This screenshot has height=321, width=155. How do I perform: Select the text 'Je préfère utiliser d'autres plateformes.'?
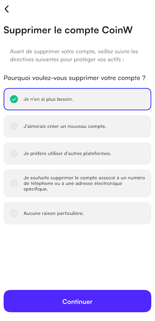pos(67,153)
